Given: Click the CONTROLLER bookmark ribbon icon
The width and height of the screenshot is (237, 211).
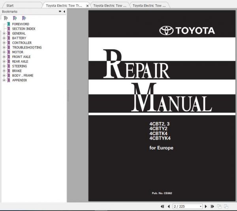Looking at the screenshot, I should (9, 43).
